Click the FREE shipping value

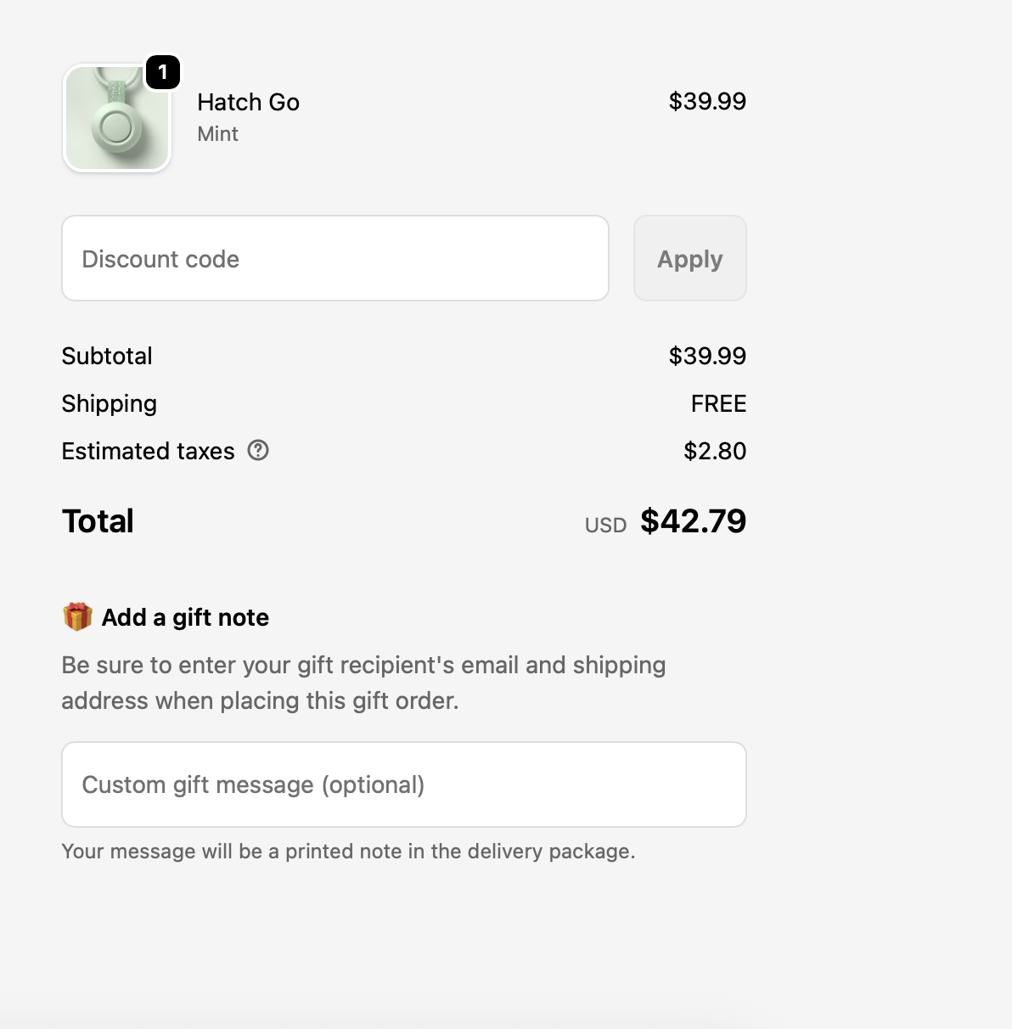718,403
